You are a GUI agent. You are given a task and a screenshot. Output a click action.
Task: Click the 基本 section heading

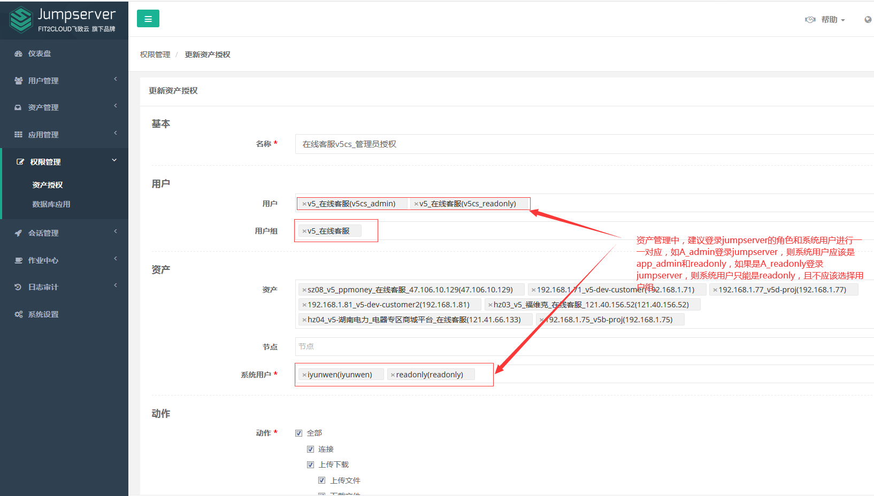coord(160,124)
